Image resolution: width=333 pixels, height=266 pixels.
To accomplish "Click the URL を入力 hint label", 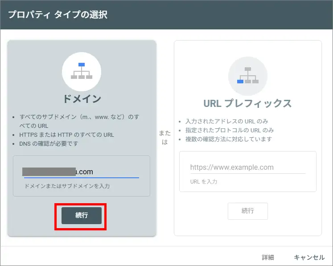I will (x=204, y=182).
